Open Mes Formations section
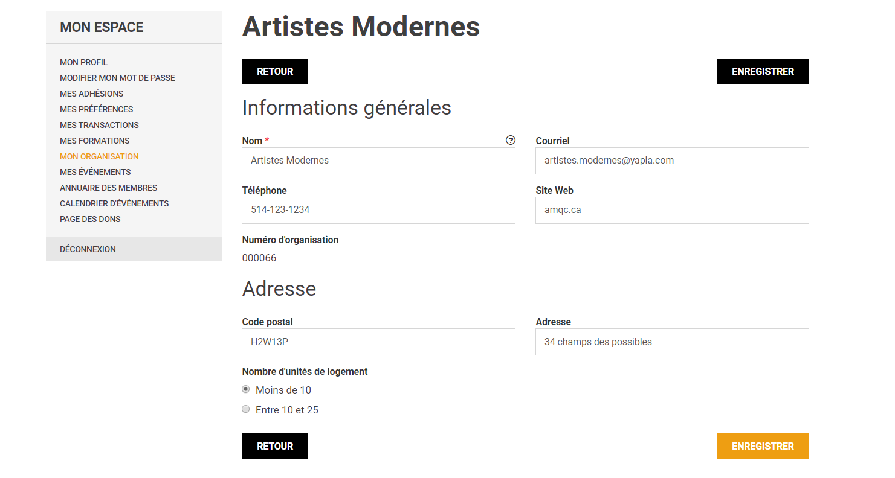Viewport: 895px width, 478px height. [94, 141]
